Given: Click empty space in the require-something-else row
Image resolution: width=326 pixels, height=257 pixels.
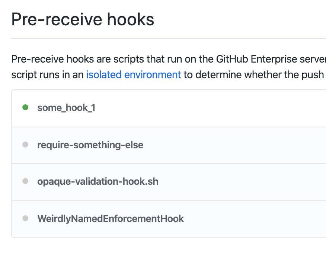Looking at the screenshot, I should [x=242, y=145].
